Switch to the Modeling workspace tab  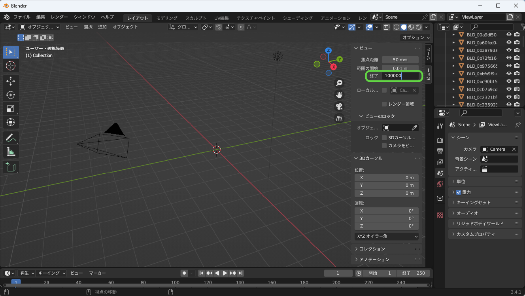click(x=166, y=18)
